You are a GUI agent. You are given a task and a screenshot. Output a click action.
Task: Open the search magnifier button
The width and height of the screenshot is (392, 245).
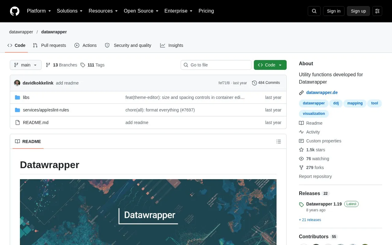(314, 11)
